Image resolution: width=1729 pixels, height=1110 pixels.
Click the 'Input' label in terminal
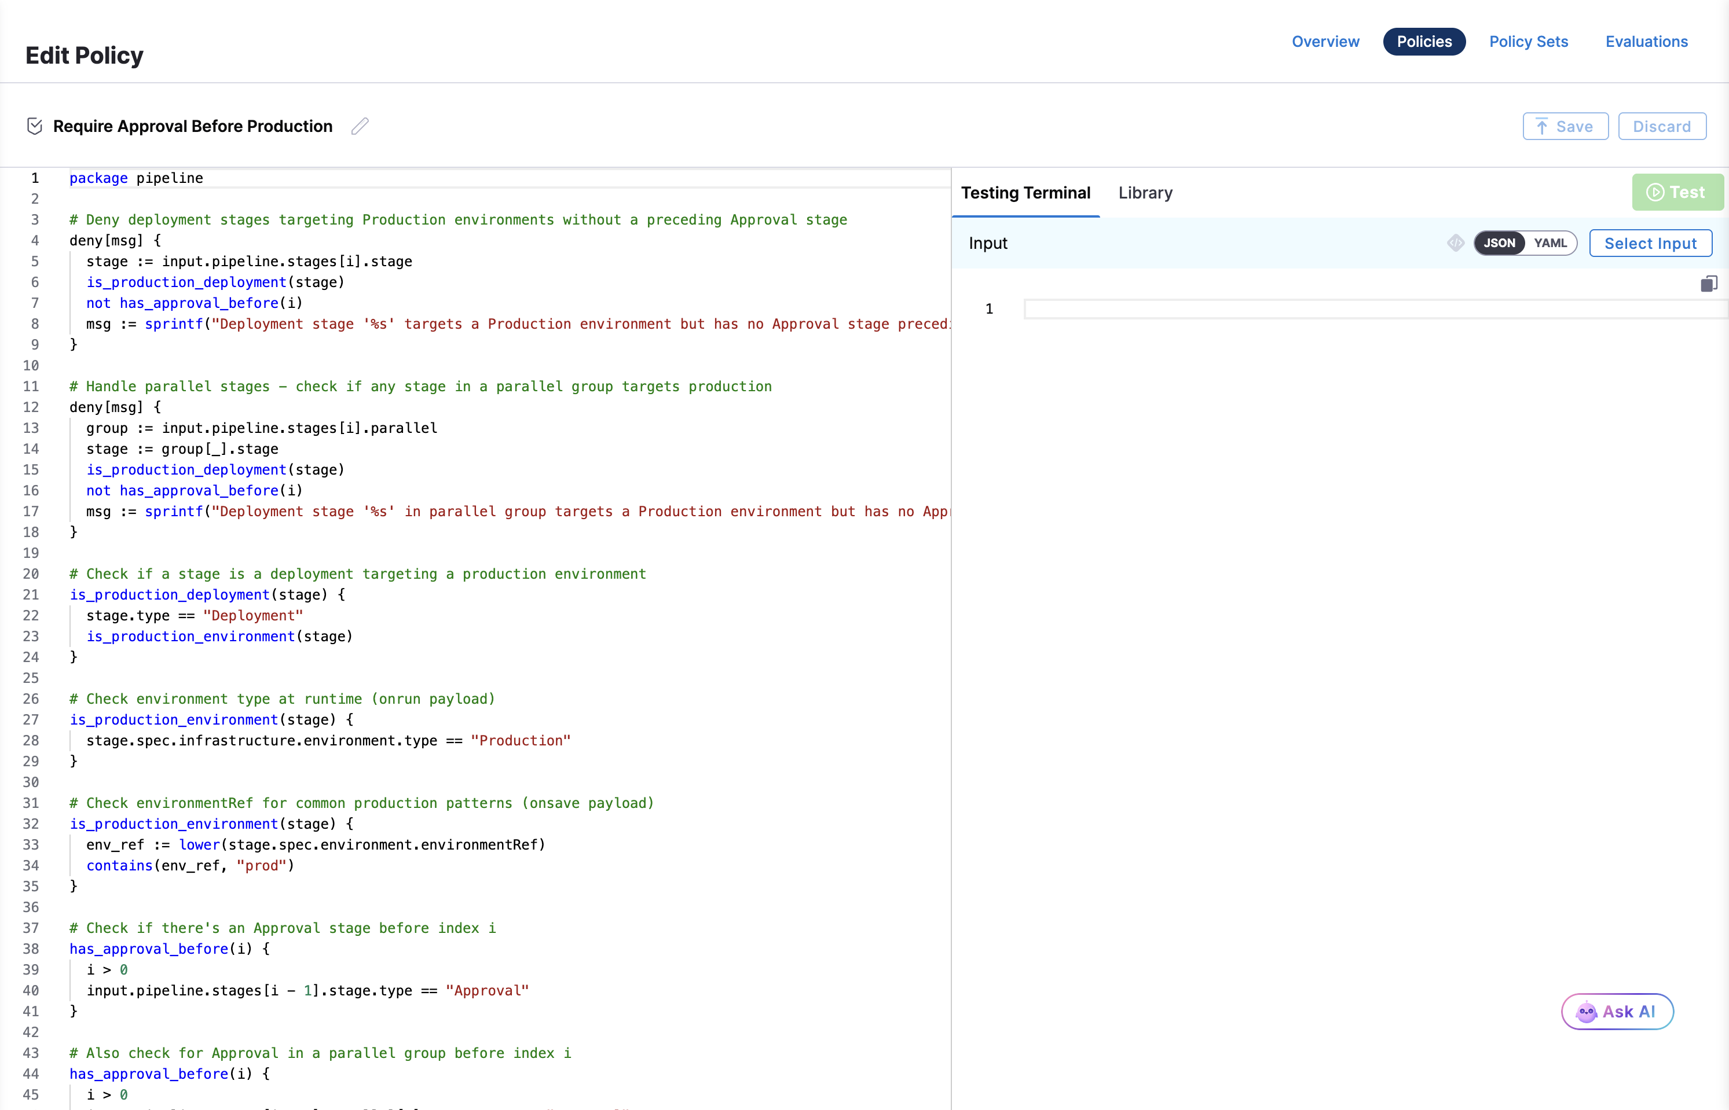[x=988, y=243]
